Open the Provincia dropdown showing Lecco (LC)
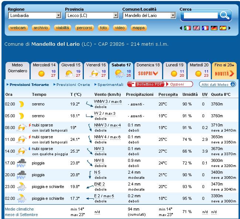This screenshot has width=240, height=219. (x=92, y=15)
